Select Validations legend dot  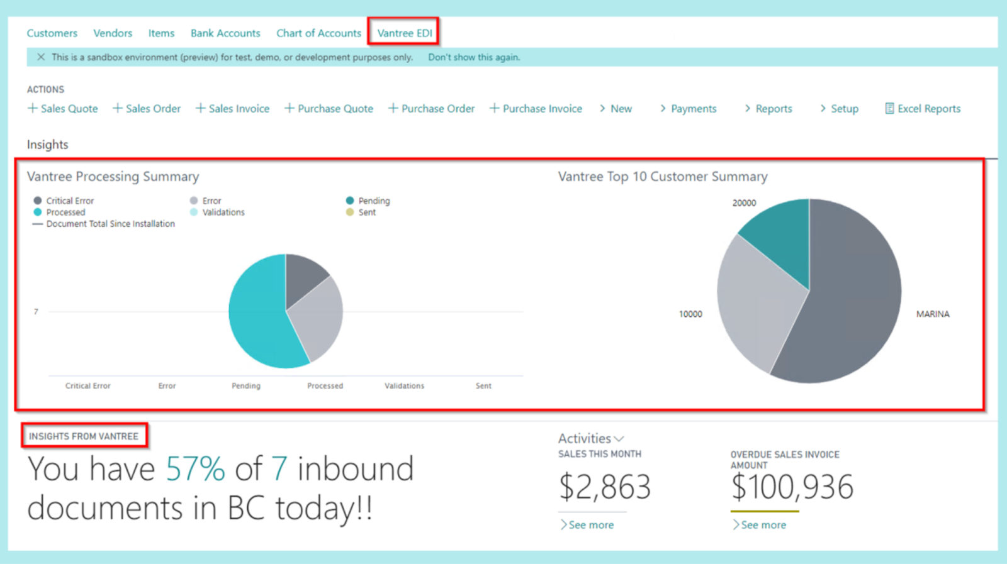point(194,212)
